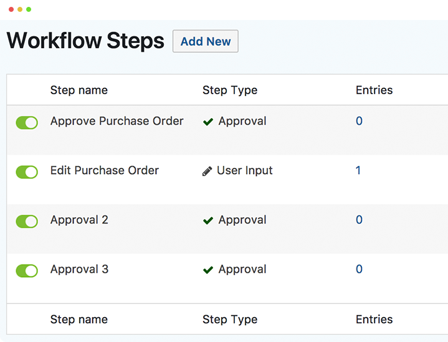Click the checkmark icon for Approve Purchase Order
This screenshot has height=342, width=448.
(208, 122)
